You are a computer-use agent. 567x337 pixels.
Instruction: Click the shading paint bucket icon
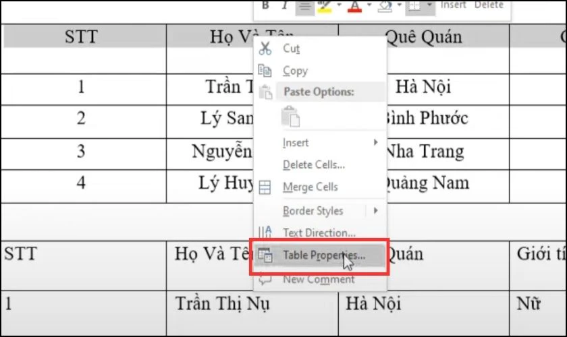[x=385, y=6]
